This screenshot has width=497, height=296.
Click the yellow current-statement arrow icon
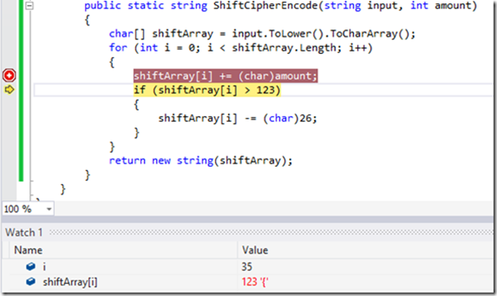pyautogui.click(x=9, y=90)
